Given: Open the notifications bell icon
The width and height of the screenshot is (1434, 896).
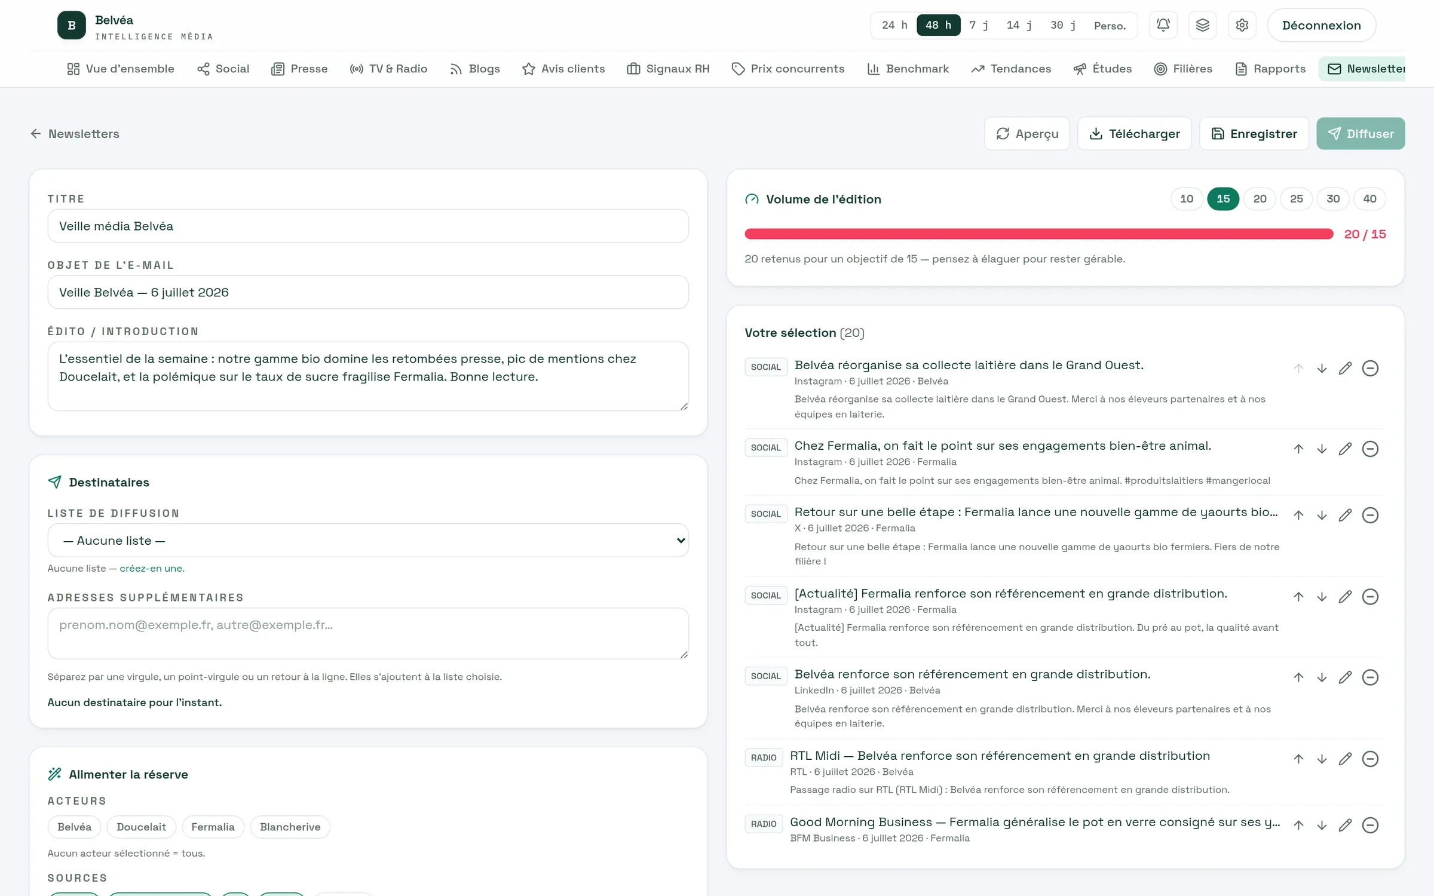Looking at the screenshot, I should [x=1163, y=25].
